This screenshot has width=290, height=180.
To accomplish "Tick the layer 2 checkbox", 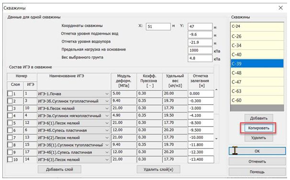I will (x=10, y=101).
